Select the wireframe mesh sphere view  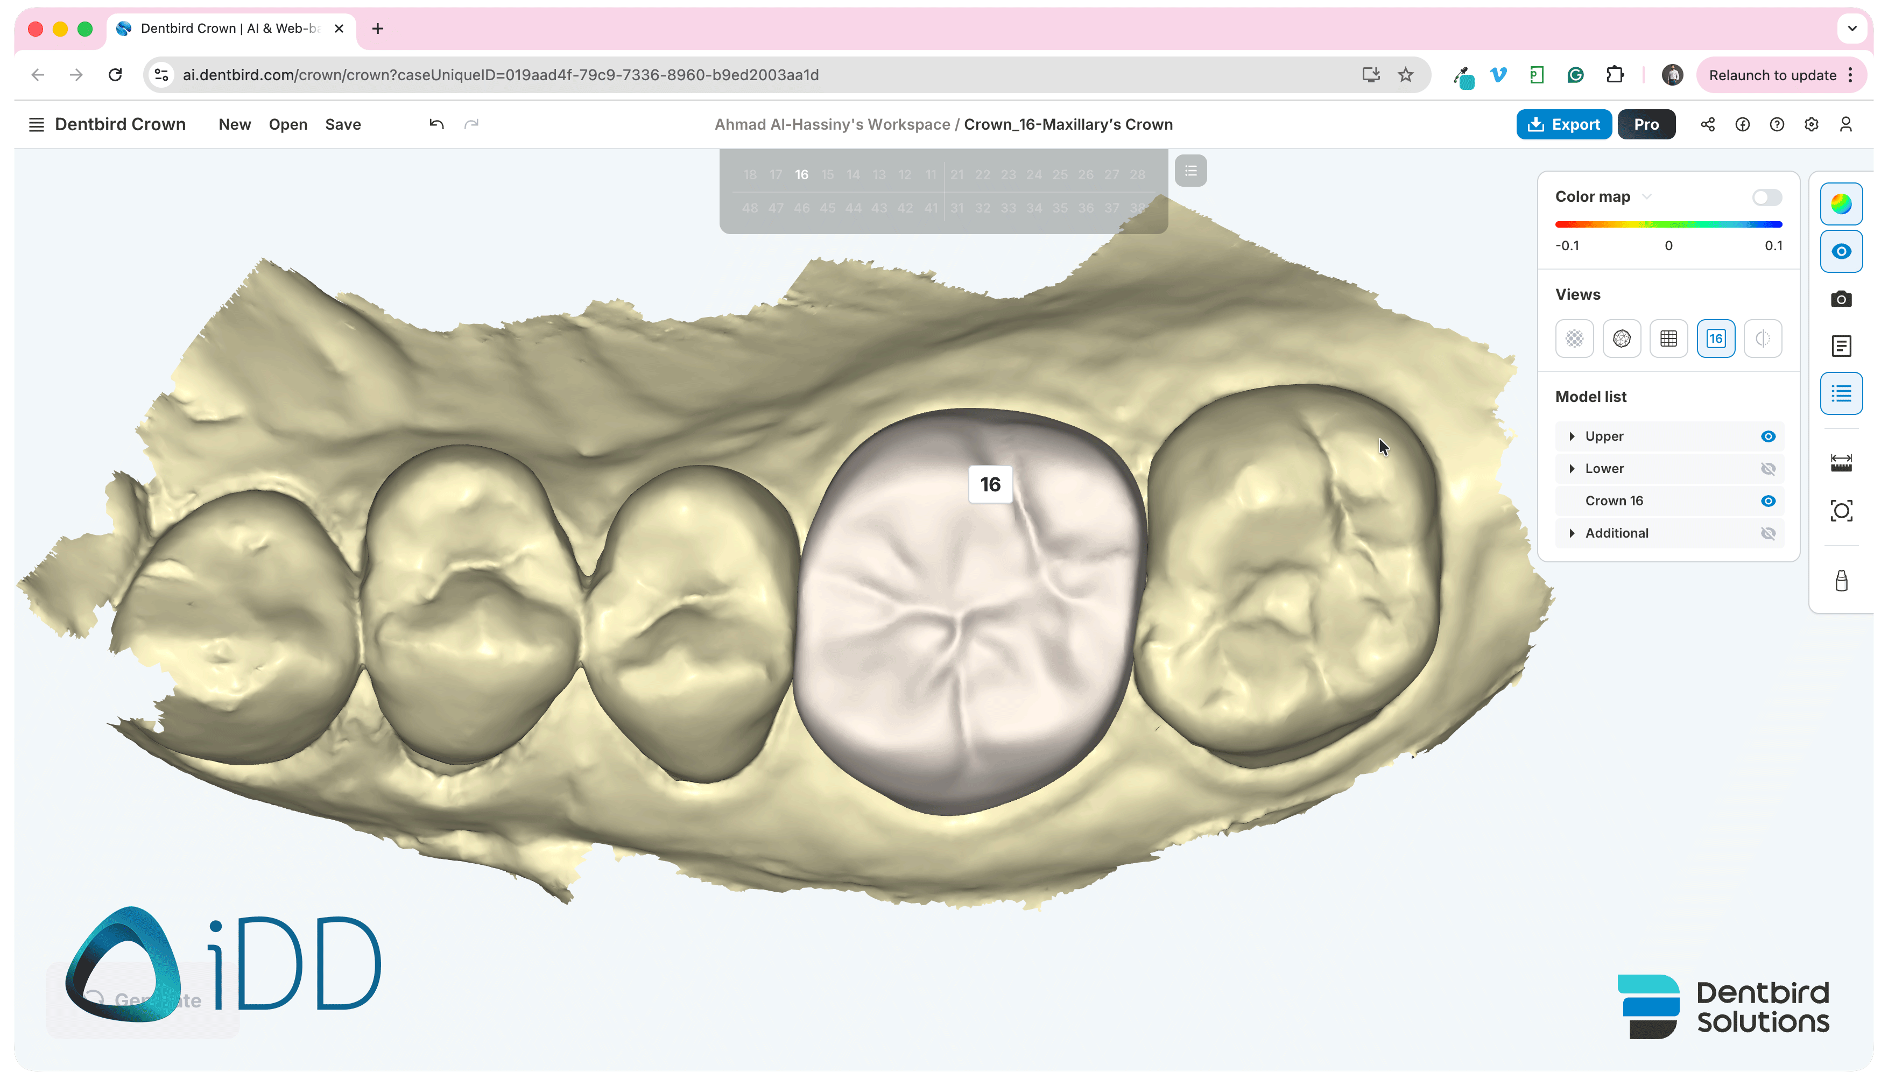click(x=1622, y=338)
